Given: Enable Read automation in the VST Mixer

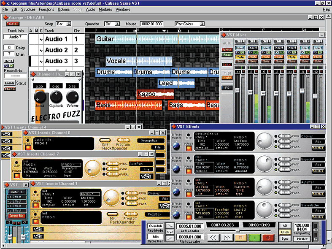Looking at the screenshot, I should tap(227, 54).
